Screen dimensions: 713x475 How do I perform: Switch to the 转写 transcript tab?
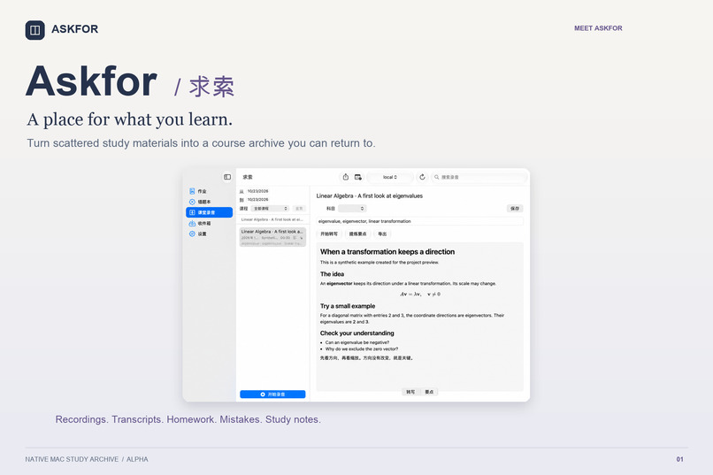coord(410,392)
